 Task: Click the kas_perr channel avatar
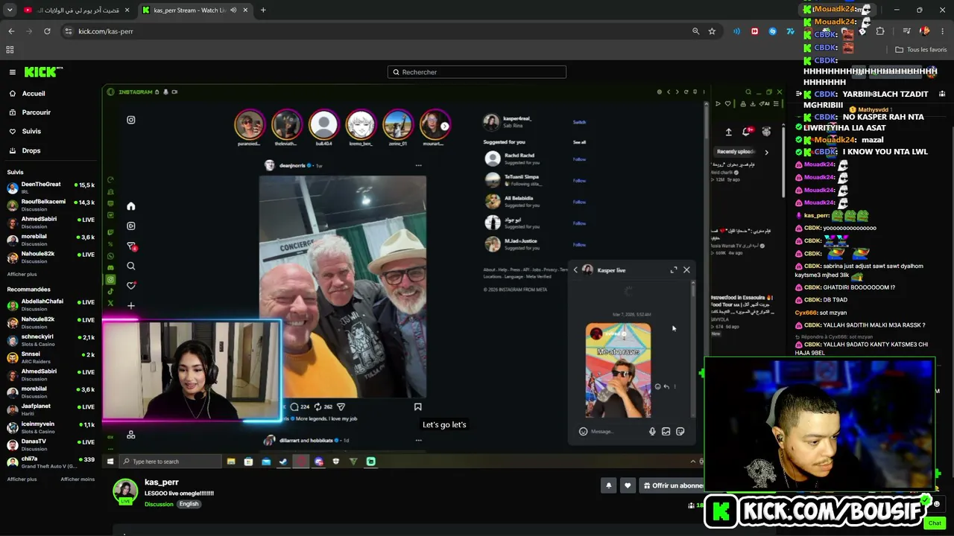[x=125, y=491]
